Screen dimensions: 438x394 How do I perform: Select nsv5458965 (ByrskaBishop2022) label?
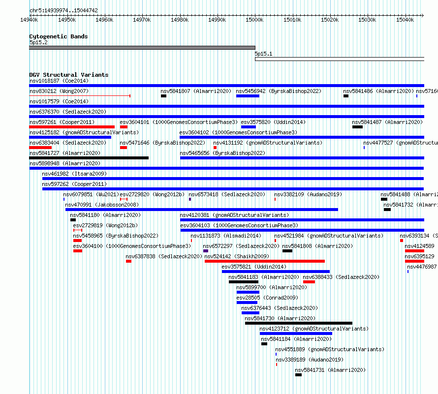click(x=116, y=236)
